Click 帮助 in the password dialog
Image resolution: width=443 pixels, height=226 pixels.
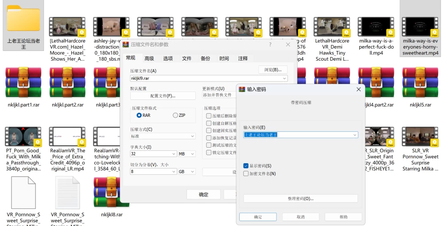pos(344,217)
